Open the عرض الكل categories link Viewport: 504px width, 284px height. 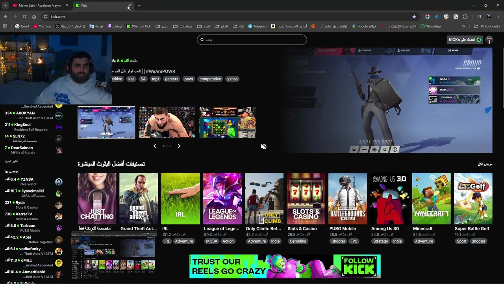(x=485, y=164)
